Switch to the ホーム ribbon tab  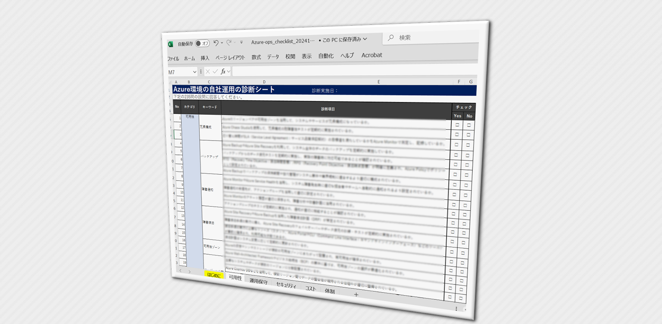pyautogui.click(x=189, y=58)
